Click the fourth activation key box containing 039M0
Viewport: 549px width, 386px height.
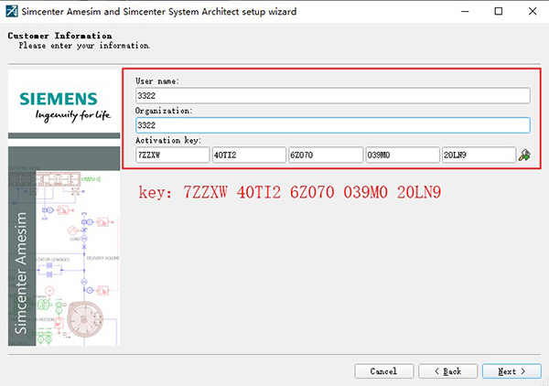pos(402,155)
